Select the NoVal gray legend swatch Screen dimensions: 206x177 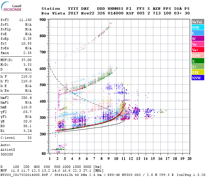click(x=198, y=22)
